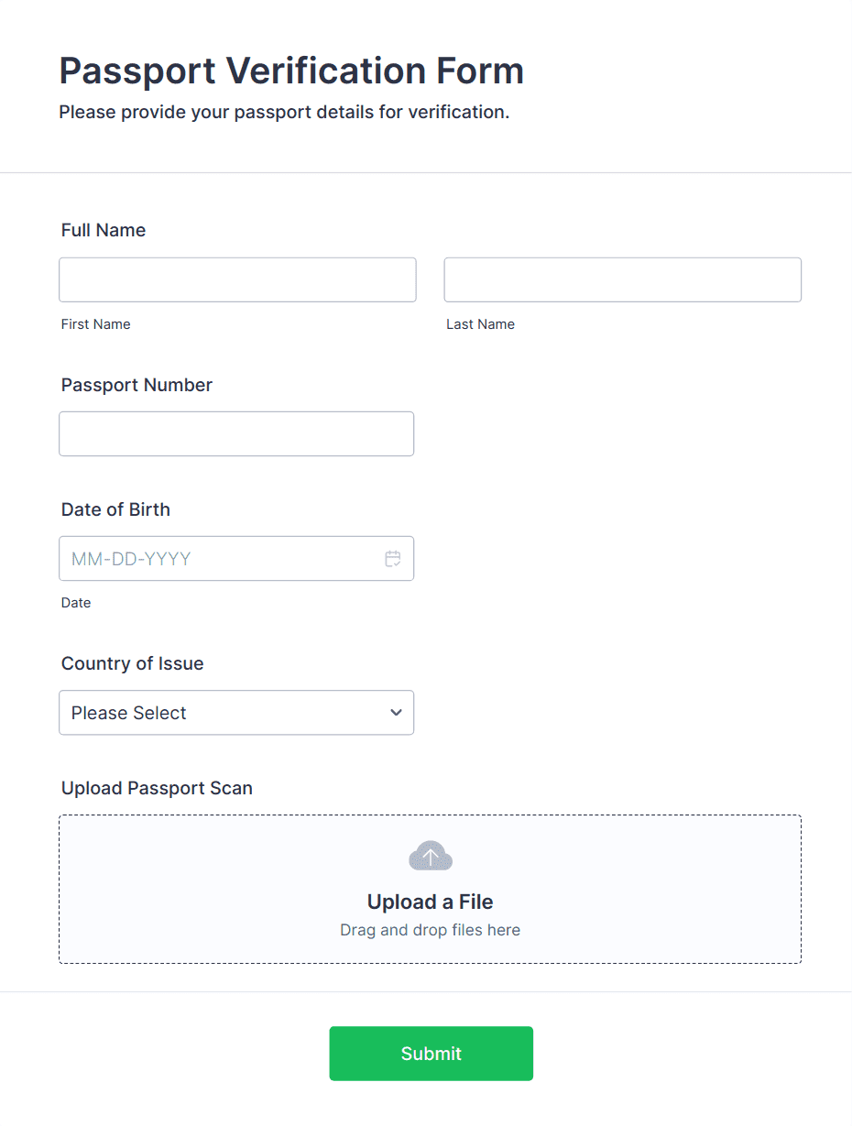Click the dashed passport scan upload area

[431, 889]
